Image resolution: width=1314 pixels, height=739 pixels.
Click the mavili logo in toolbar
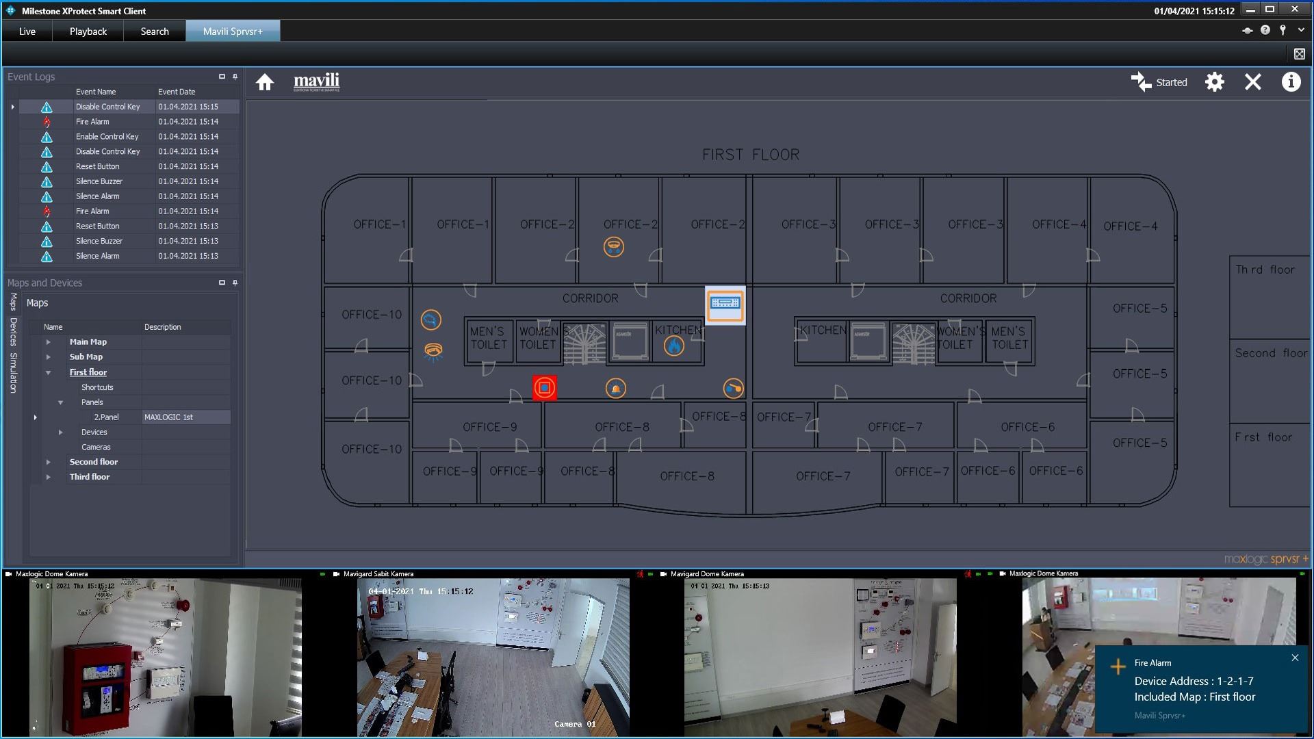click(316, 82)
